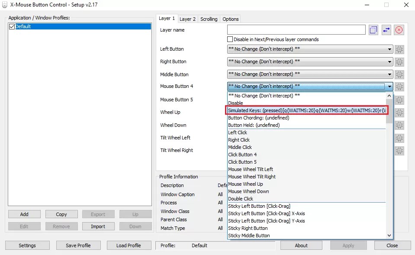Open the Tilt Wheel Left settings gear
The height and width of the screenshot is (255, 415).
click(x=399, y=138)
